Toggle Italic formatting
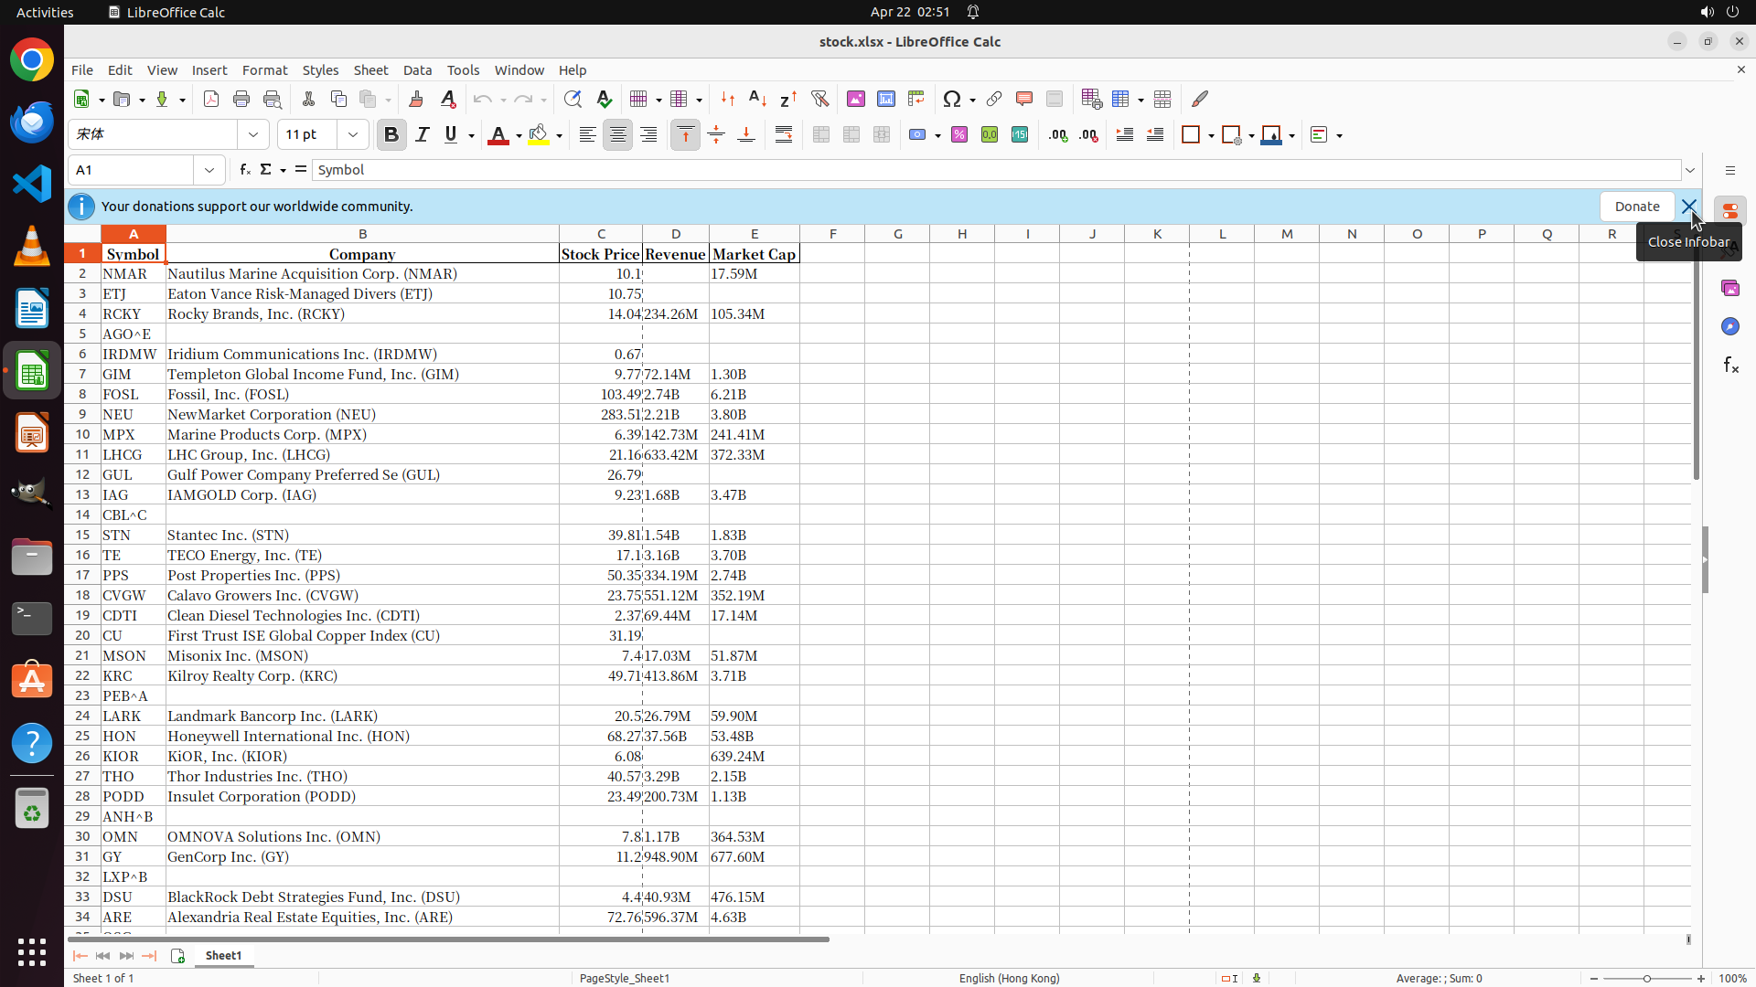 coord(422,135)
